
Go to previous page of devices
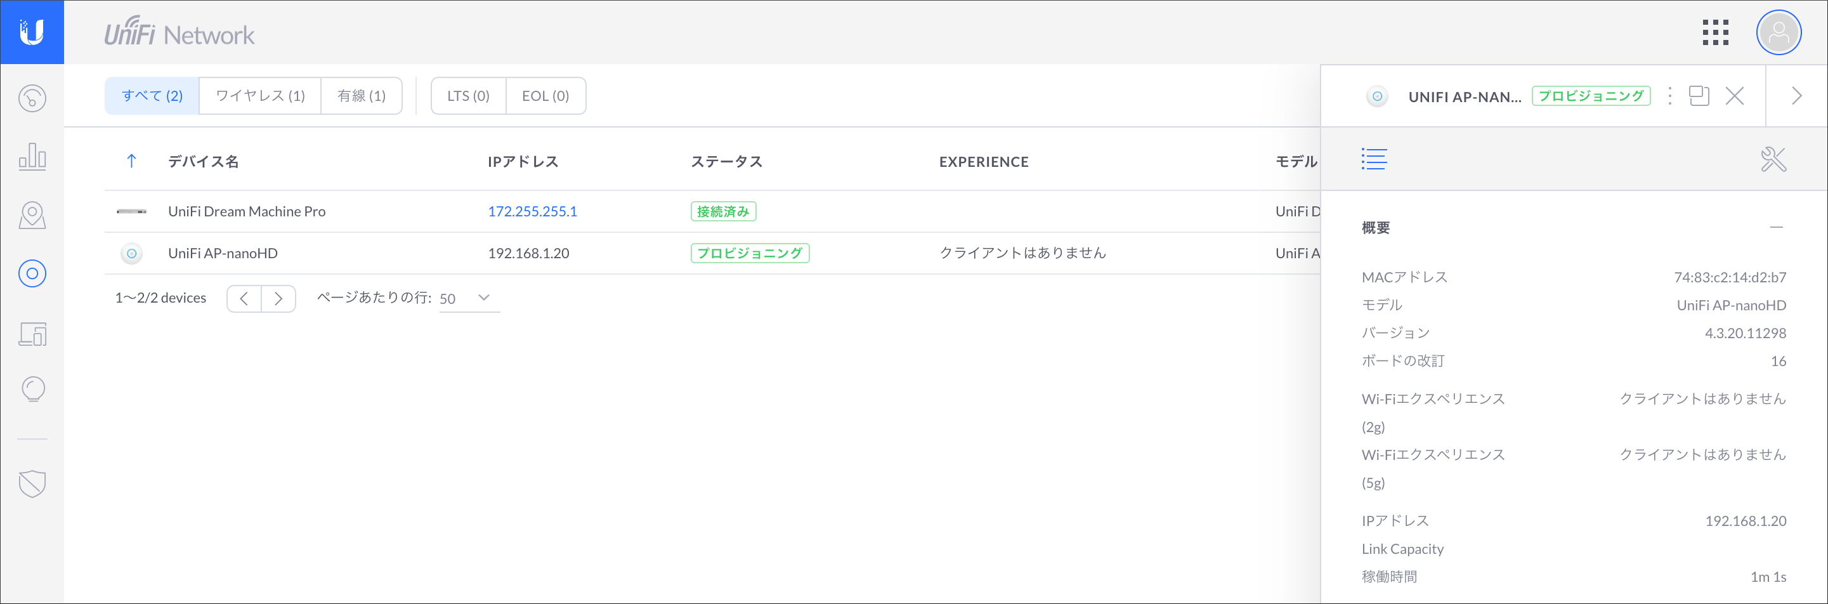pyautogui.click(x=244, y=299)
